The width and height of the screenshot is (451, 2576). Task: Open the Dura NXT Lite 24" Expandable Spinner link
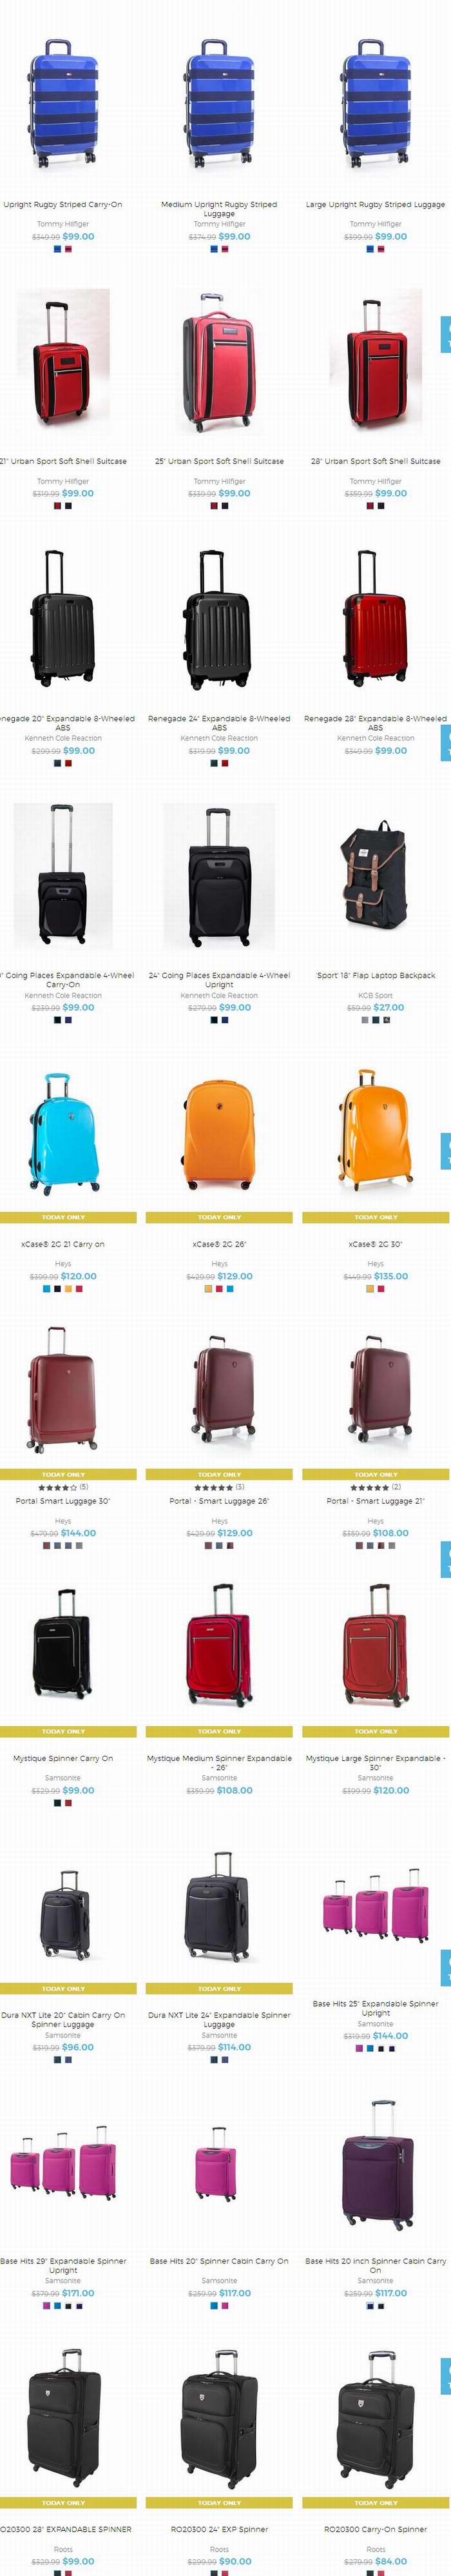[x=219, y=2019]
